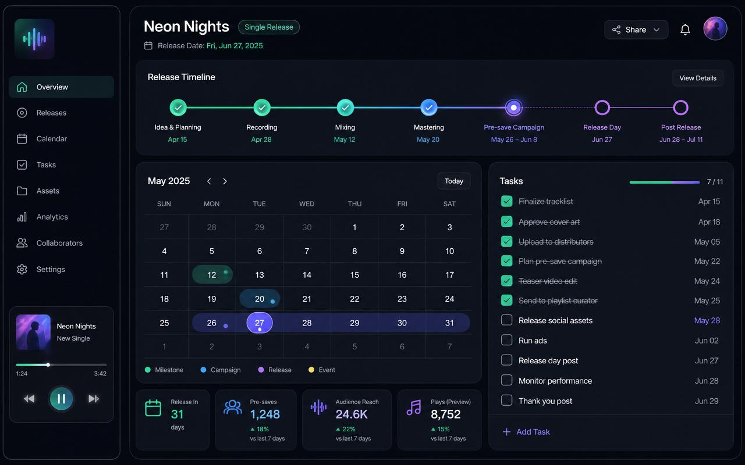Click the Settings gear icon

coord(22,269)
